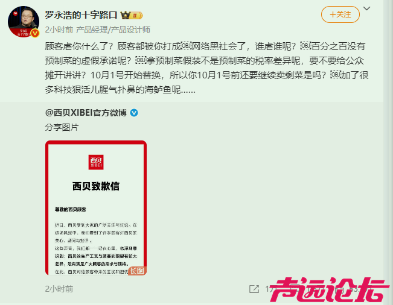Image resolution: width=393 pixels, height=305 pixels.
Task: Click the repost share icon
Action: (x=254, y=289)
